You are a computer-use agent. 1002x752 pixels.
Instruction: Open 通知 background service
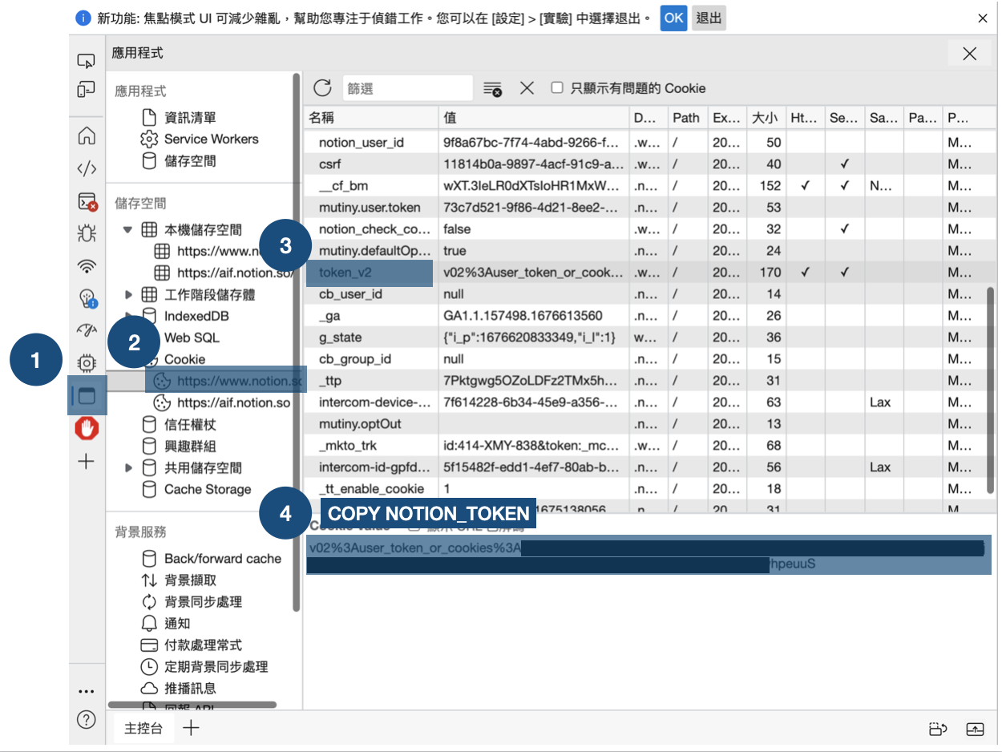coord(177,623)
